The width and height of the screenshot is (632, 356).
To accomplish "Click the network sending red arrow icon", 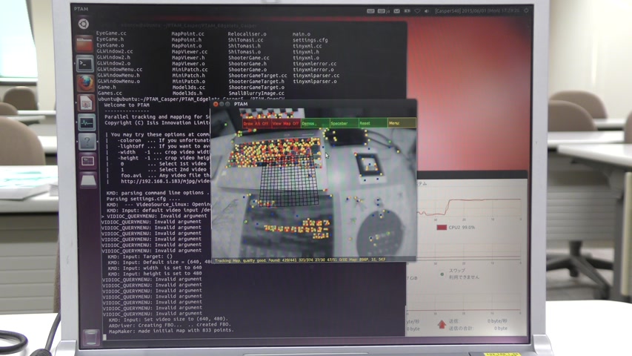I will click(x=442, y=324).
